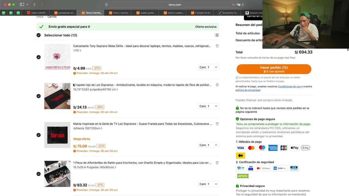349x196 pixels.
Task: Toggle Safari sidebar icon
Action: point(22,5)
